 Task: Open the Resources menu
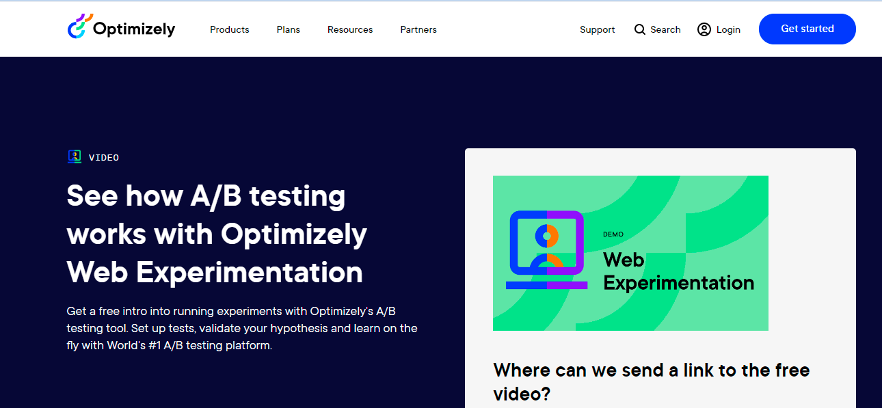coord(350,29)
